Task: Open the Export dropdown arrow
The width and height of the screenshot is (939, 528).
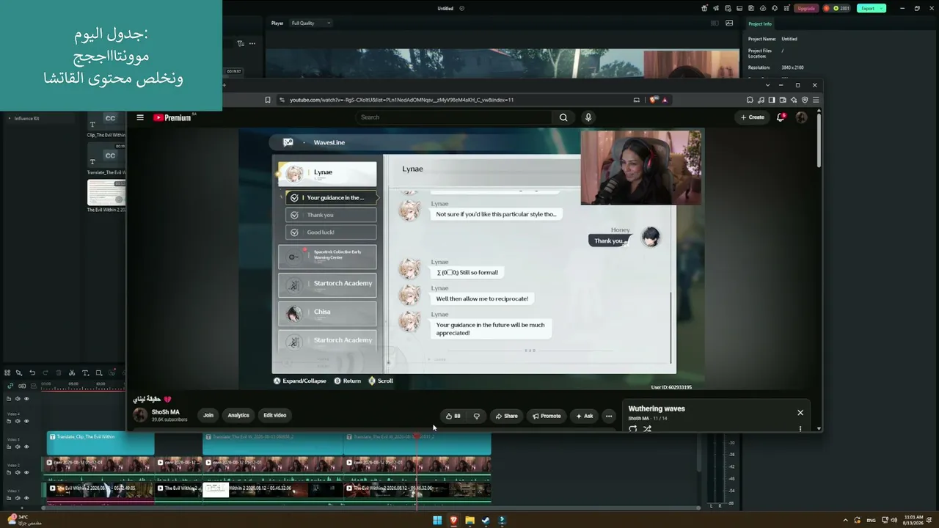Action: coord(882,8)
